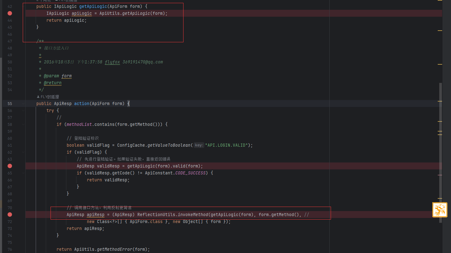Click the action method name on line 55
The width and height of the screenshot is (451, 253).
(81, 103)
